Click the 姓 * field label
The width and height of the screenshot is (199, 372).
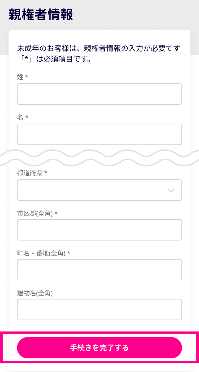coord(23,77)
